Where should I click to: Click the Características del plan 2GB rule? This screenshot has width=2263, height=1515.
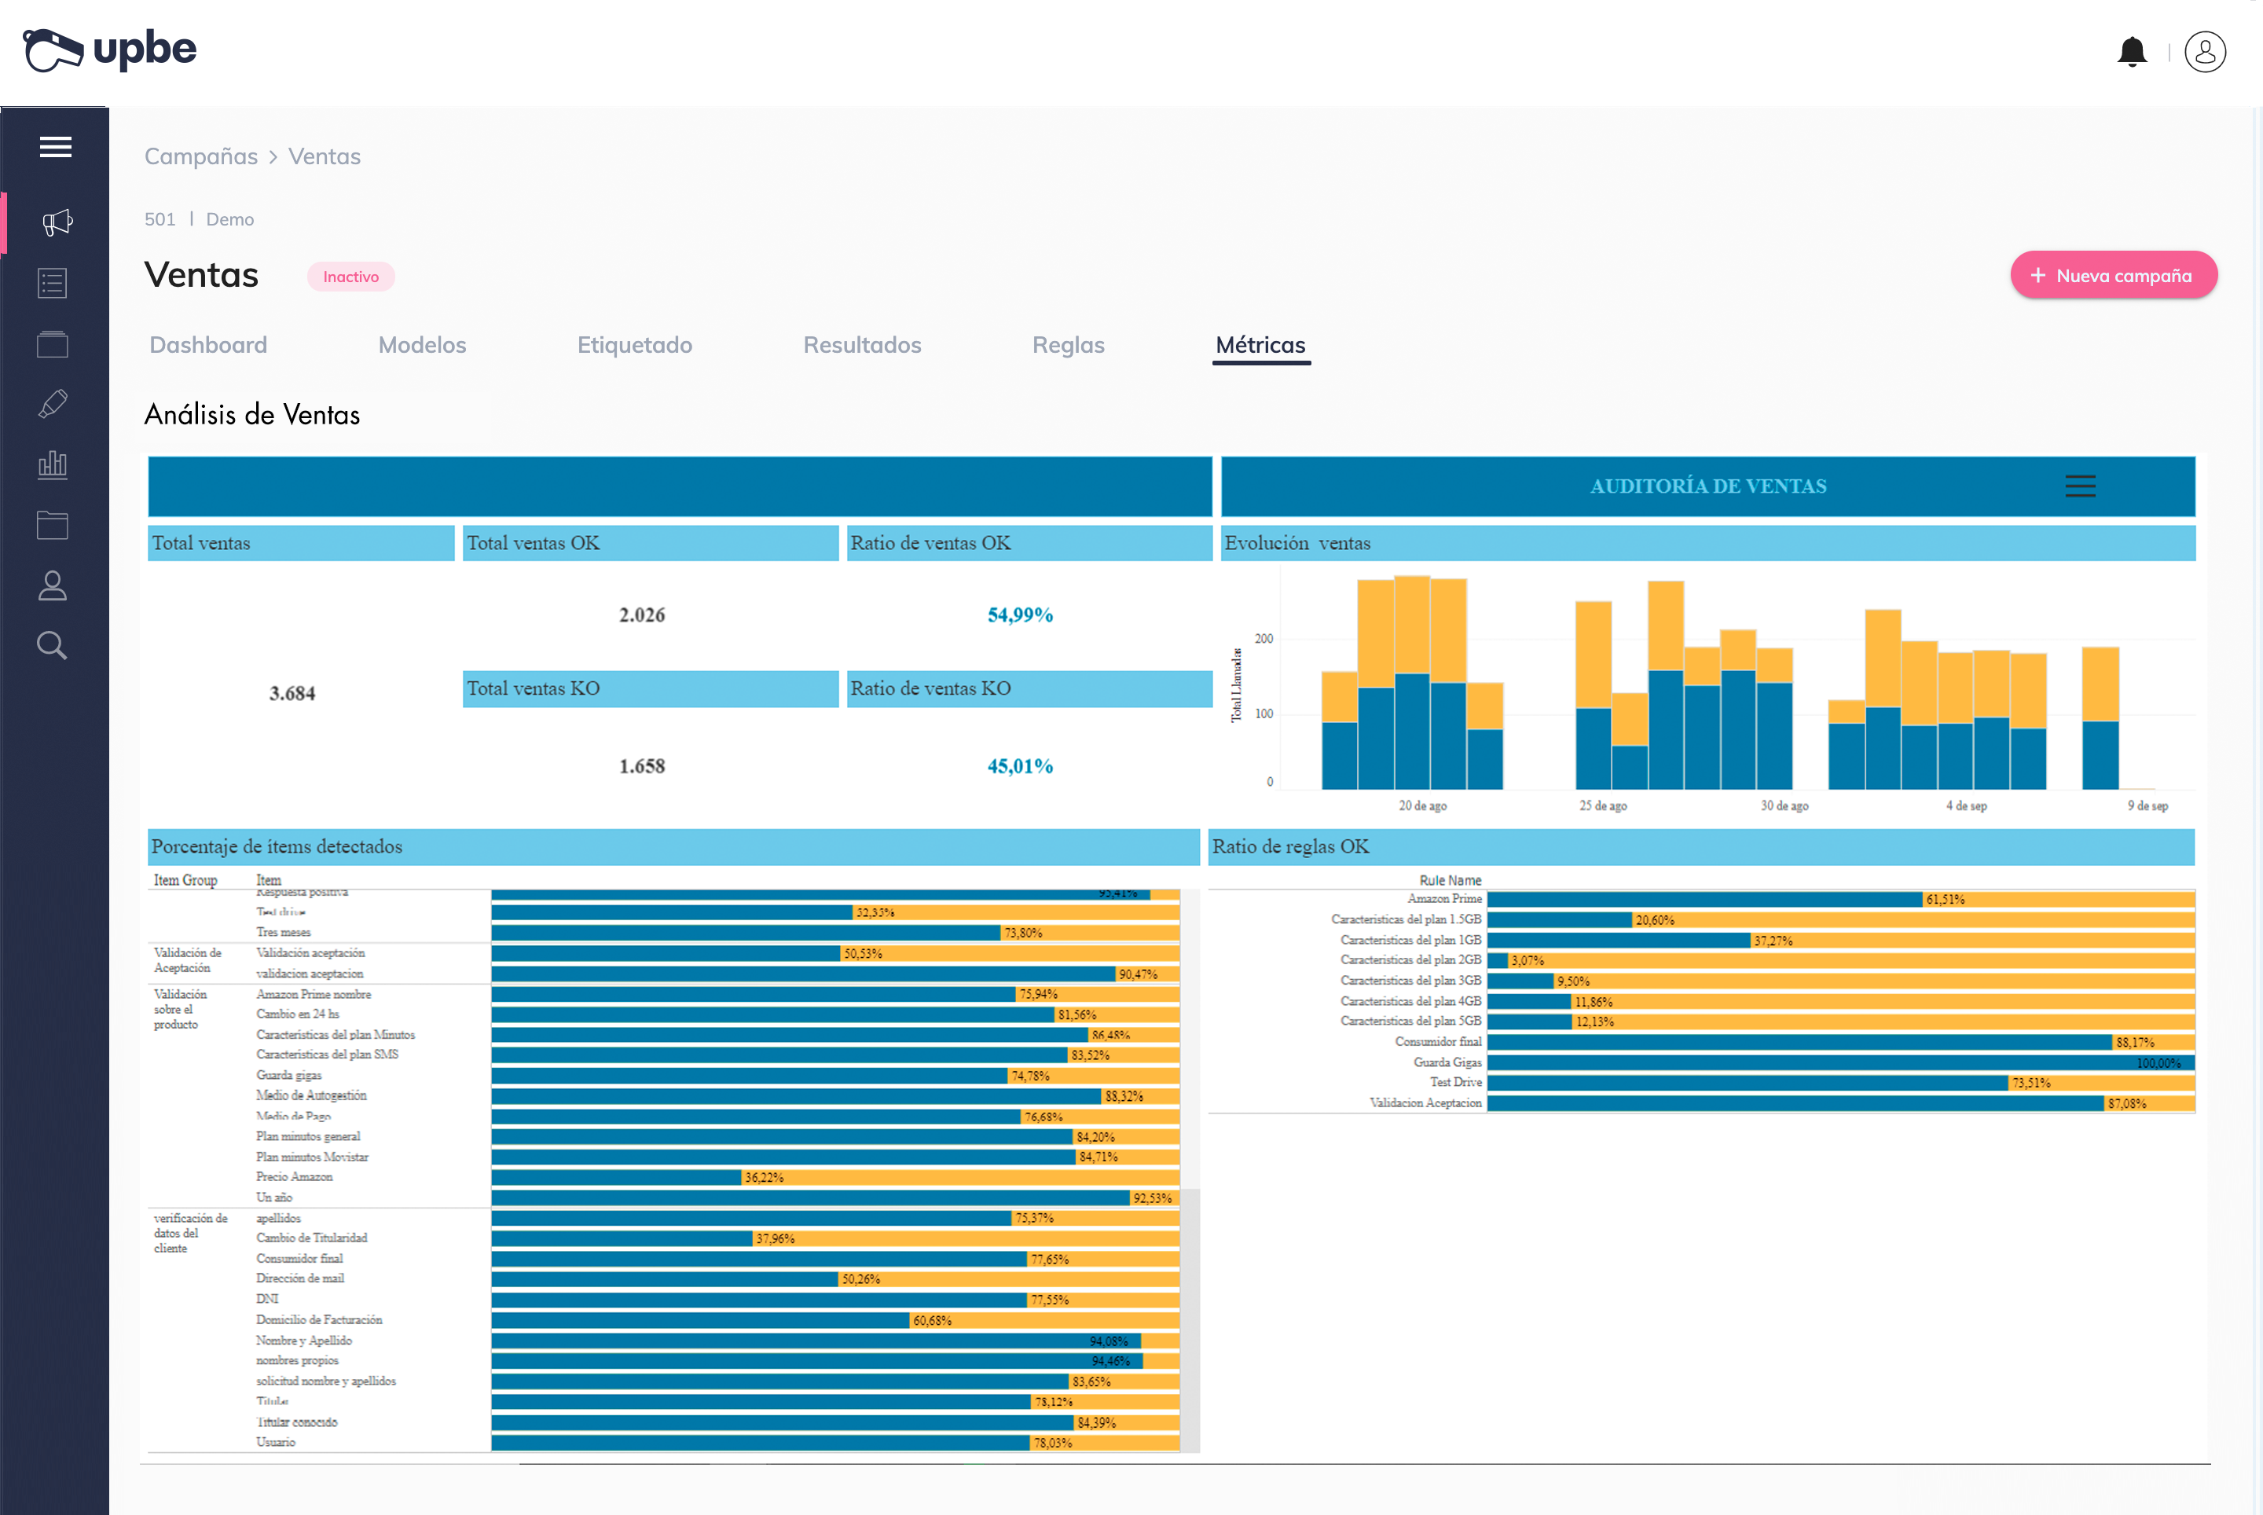tap(1410, 959)
